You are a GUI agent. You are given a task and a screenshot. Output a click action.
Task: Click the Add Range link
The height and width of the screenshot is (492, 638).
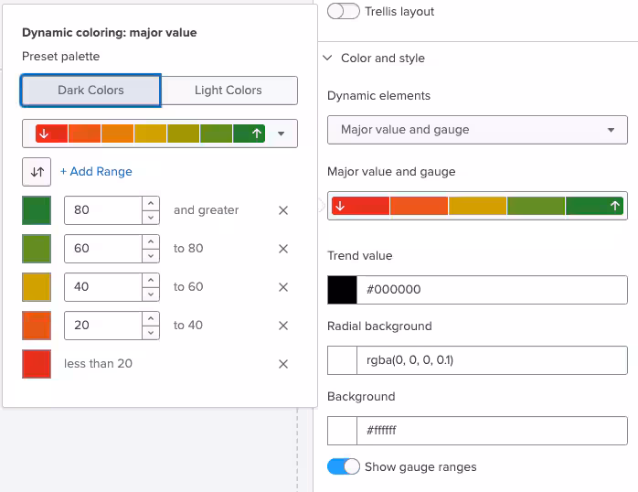96,171
